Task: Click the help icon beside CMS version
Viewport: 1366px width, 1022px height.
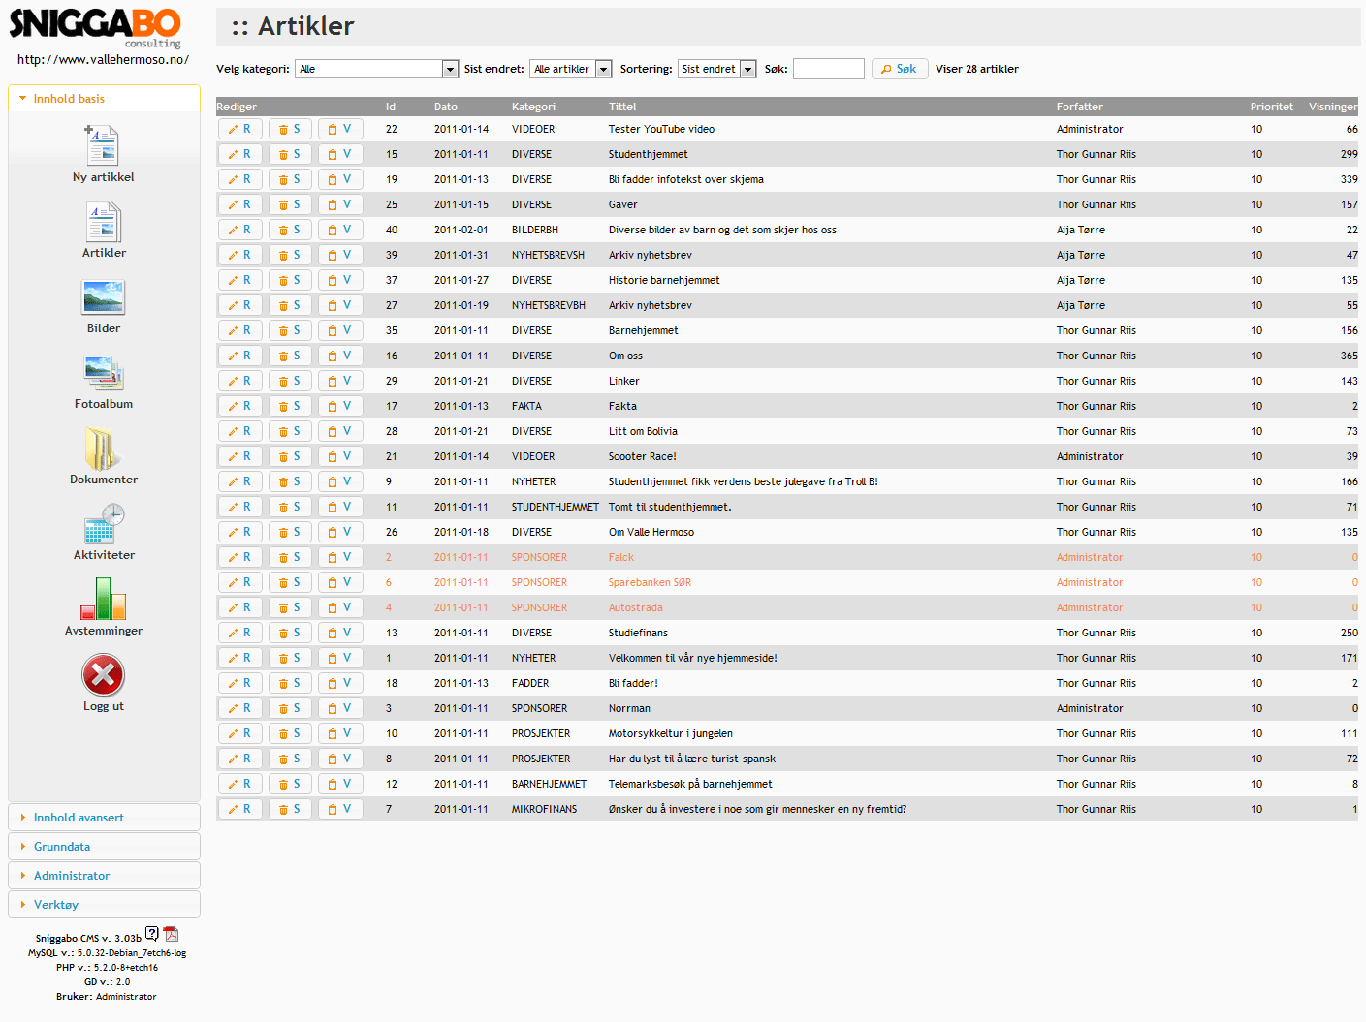Action: pyautogui.click(x=152, y=934)
